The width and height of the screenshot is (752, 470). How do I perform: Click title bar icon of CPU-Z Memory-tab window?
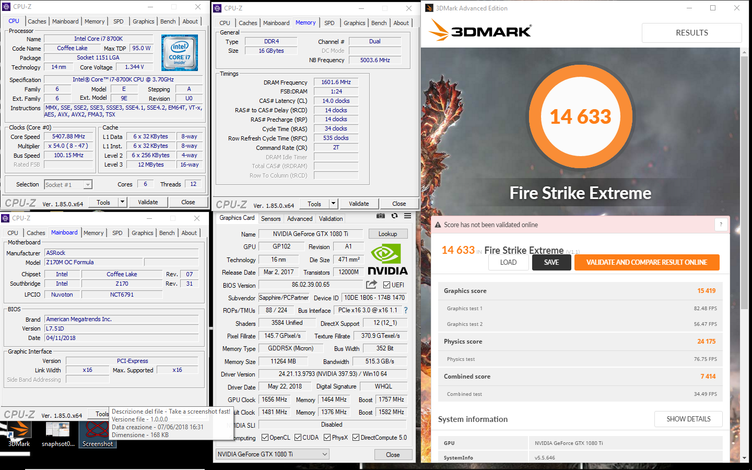click(x=218, y=8)
